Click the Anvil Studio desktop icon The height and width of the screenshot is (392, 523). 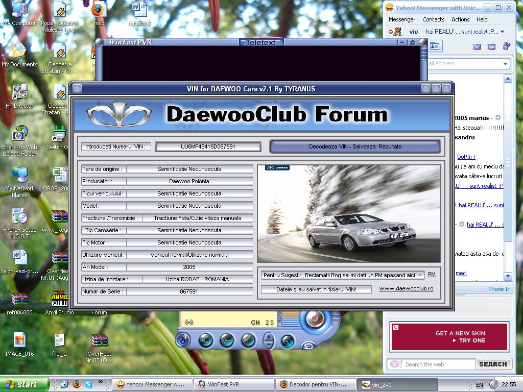click(x=59, y=303)
